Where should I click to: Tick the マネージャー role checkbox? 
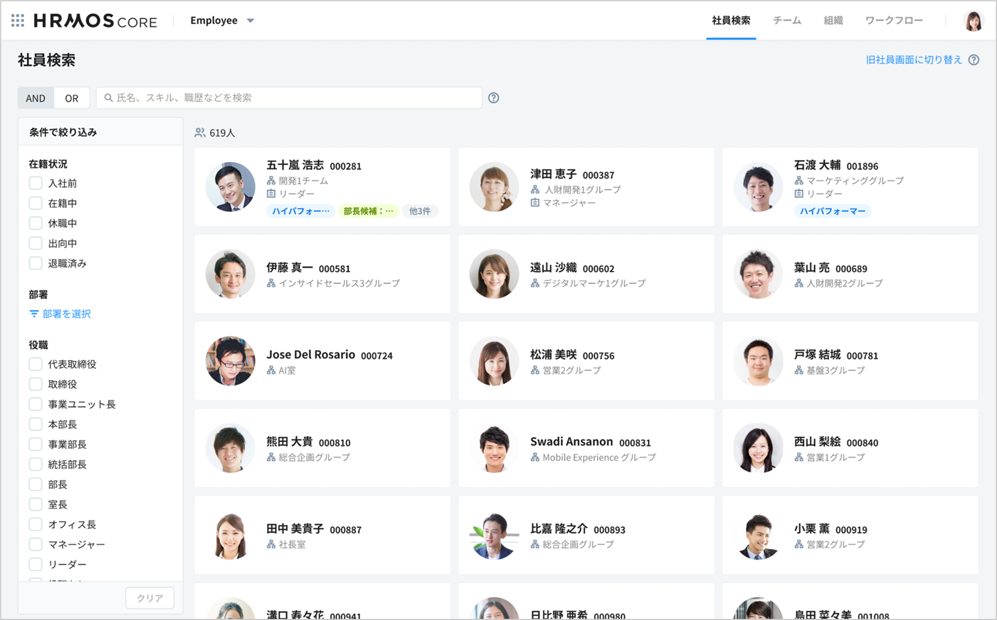36,544
